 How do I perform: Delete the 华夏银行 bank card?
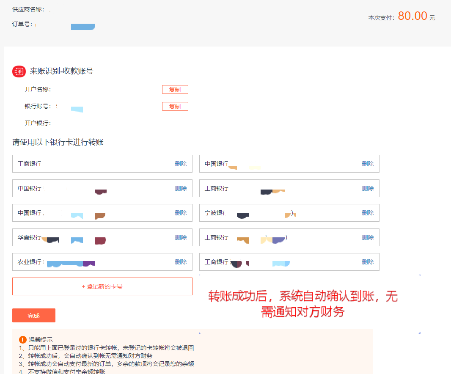182,237
